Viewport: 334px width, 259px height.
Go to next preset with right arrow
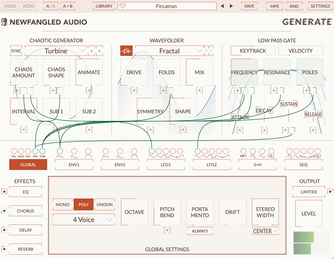[231, 6]
